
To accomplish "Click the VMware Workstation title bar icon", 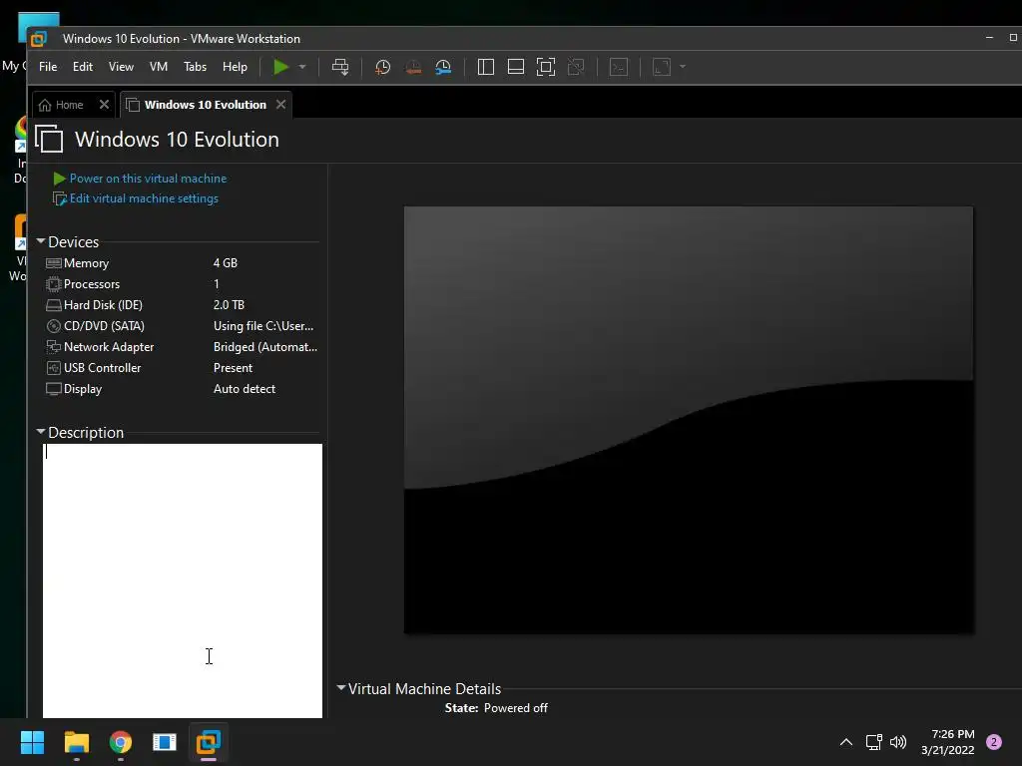I will [39, 39].
